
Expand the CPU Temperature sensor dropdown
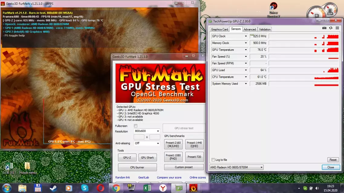coord(246,77)
